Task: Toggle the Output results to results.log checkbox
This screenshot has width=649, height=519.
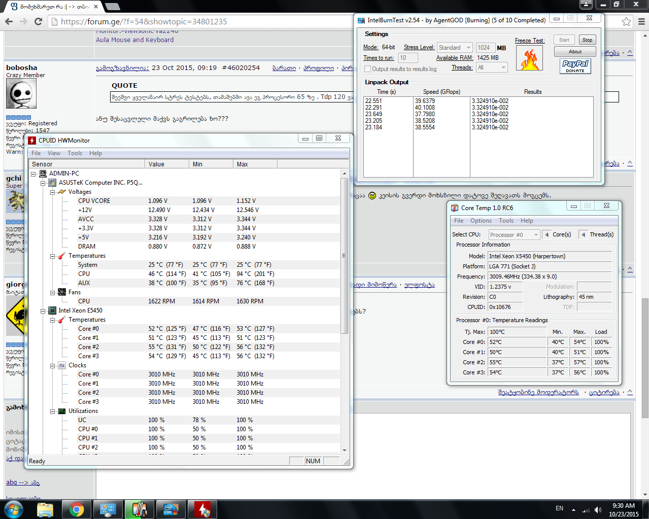Action: [368, 69]
